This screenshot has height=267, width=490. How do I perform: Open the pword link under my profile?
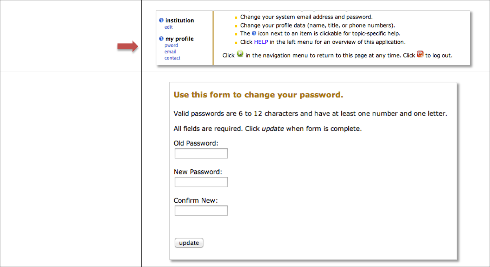click(171, 45)
